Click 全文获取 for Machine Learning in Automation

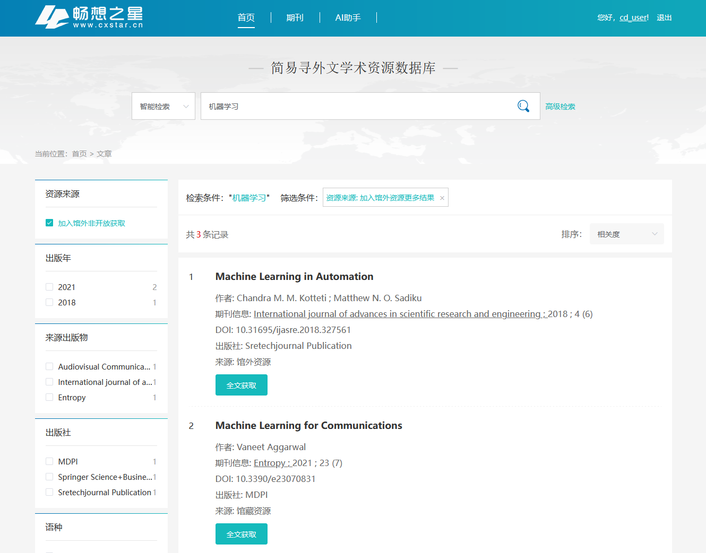pos(241,385)
